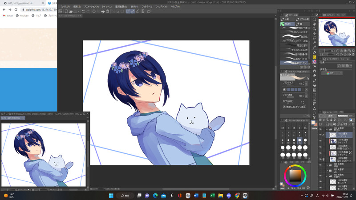Click in the color wheel square
This screenshot has width=356, height=200.
tap(295, 176)
